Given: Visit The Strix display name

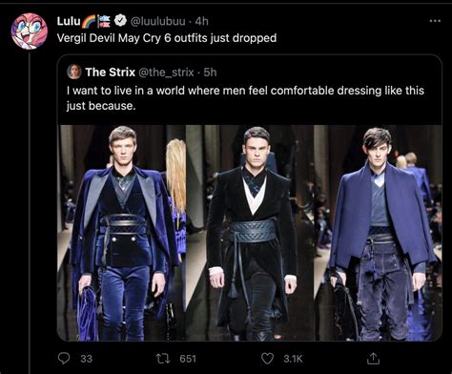Looking at the screenshot, I should [x=110, y=73].
